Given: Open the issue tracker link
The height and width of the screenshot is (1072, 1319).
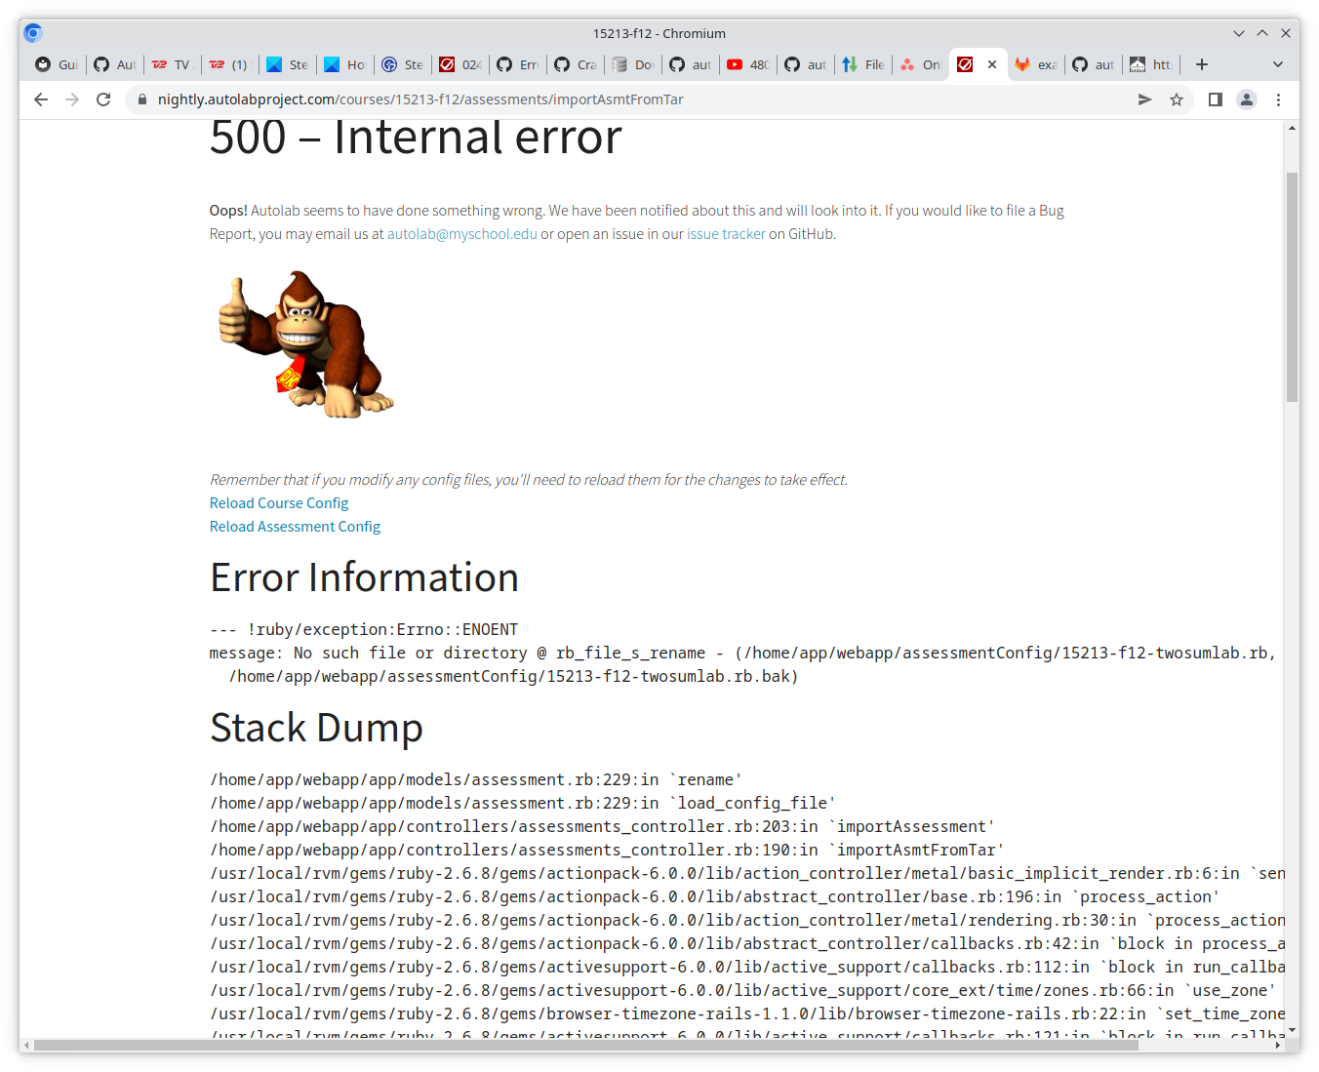Looking at the screenshot, I should click(726, 234).
